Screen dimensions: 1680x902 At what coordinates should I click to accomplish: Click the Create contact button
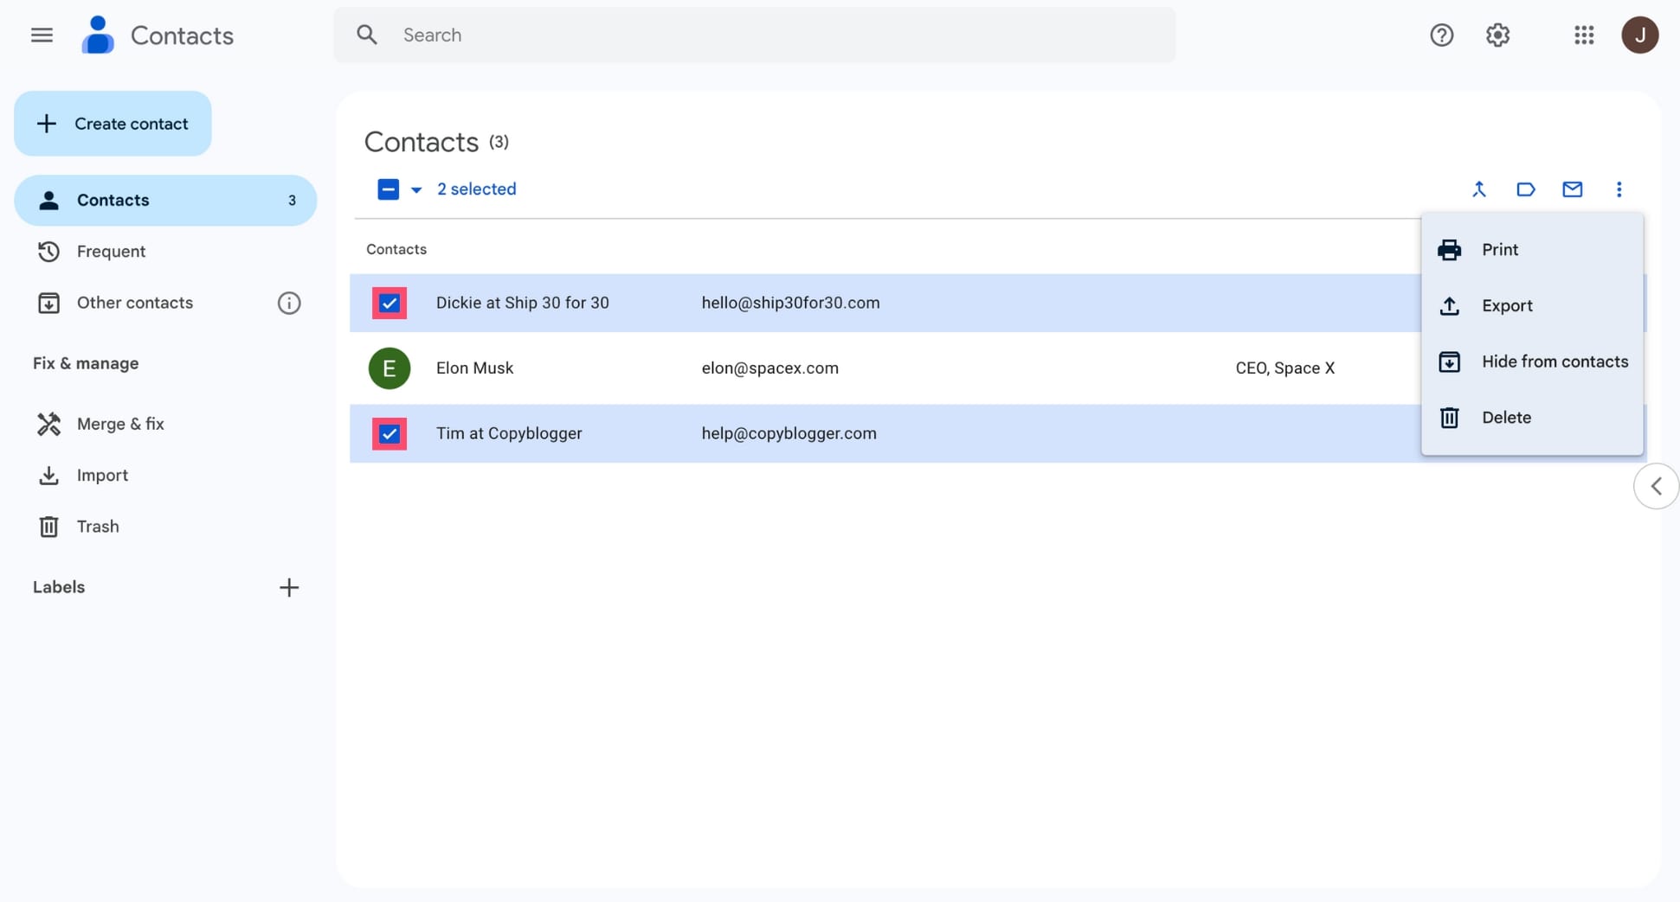[113, 124]
